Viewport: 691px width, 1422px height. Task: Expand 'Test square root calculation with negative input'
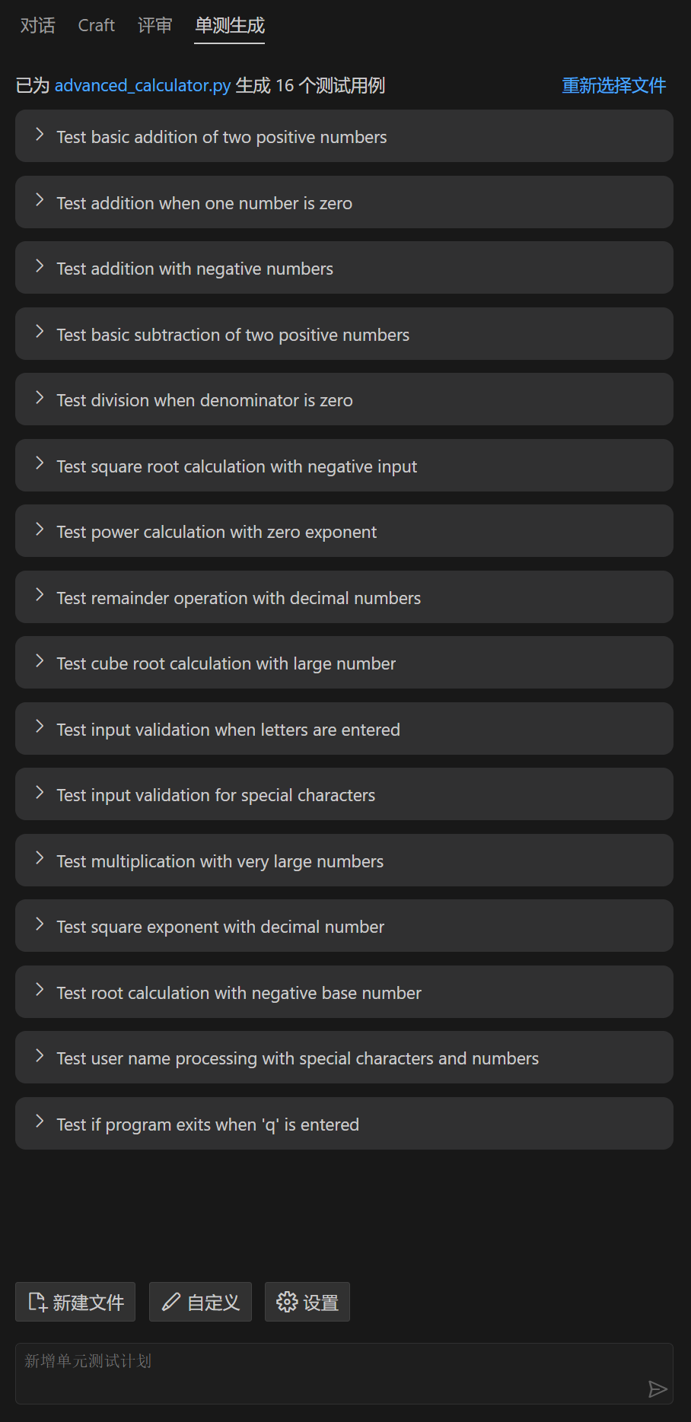(x=344, y=466)
